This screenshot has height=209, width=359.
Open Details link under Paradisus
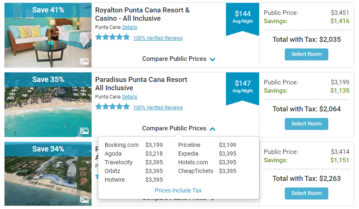point(129,97)
